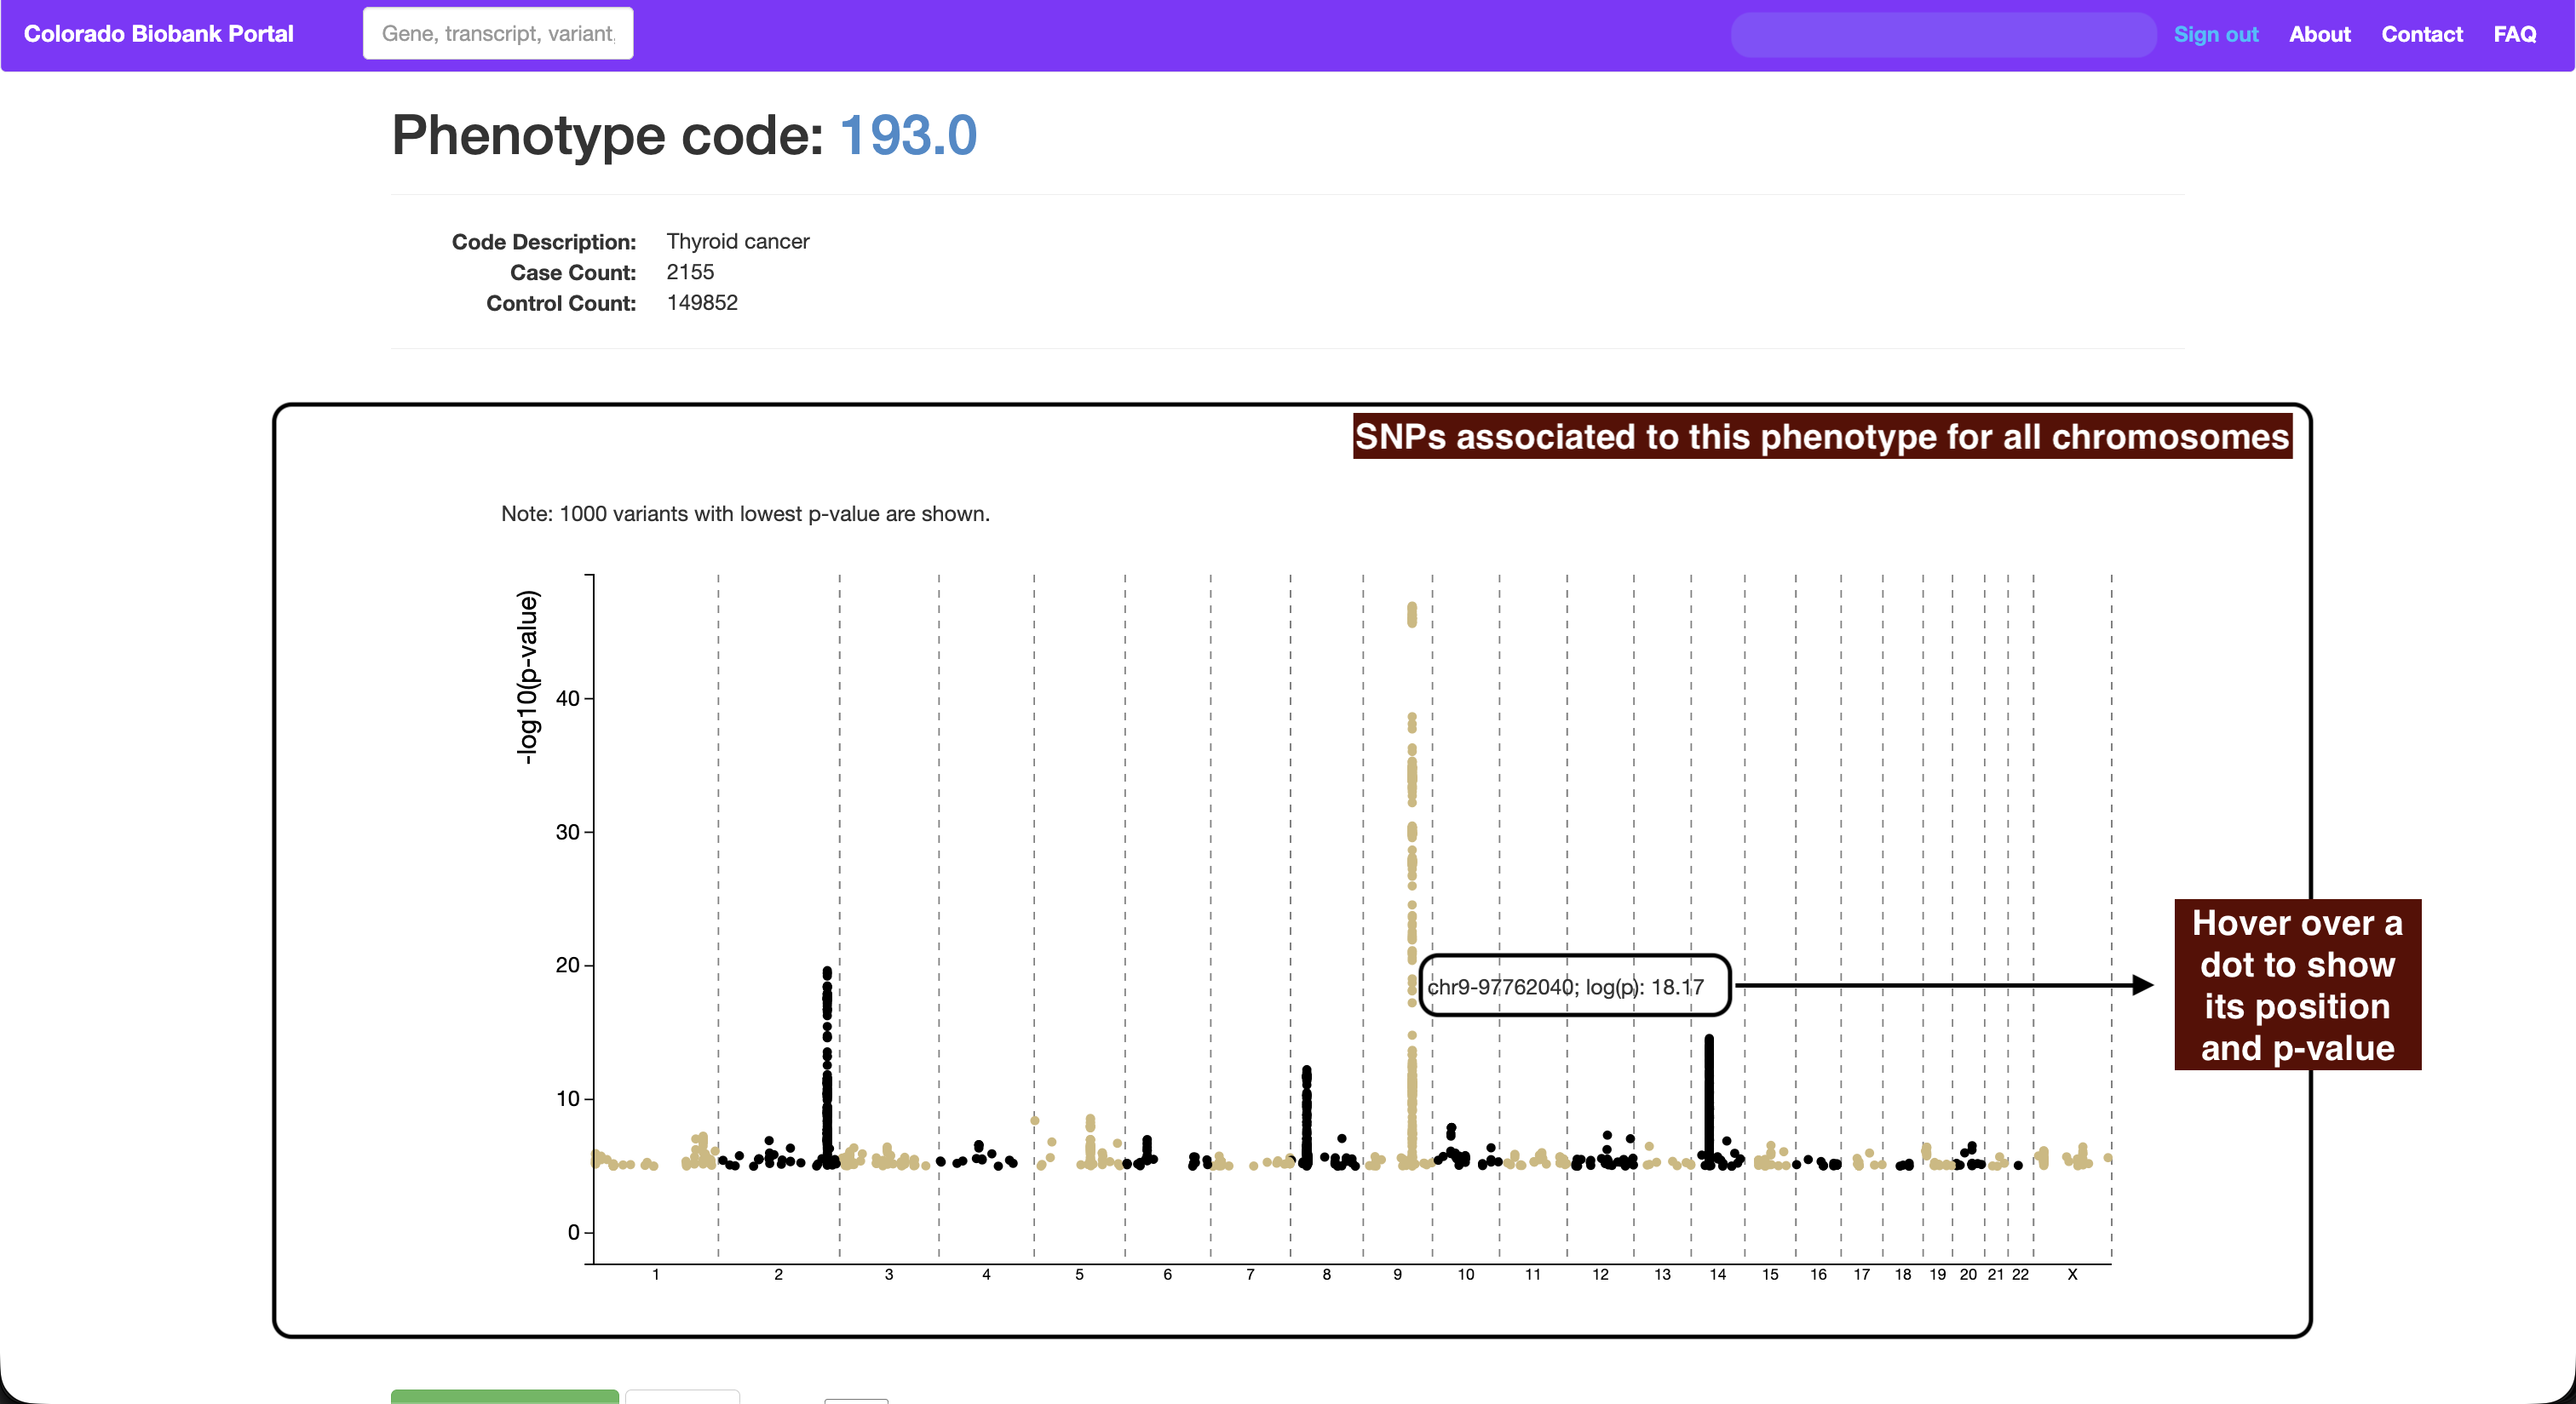The image size is (2576, 1404).
Task: Click the chromosome 9 axis label
Action: click(1397, 1274)
